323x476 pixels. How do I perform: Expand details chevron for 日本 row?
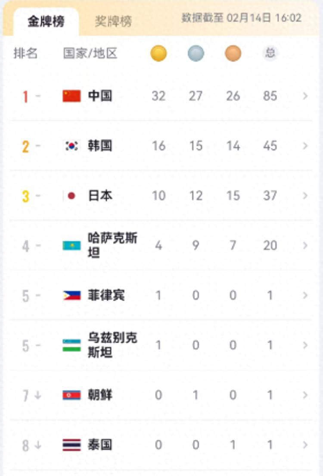[305, 195]
